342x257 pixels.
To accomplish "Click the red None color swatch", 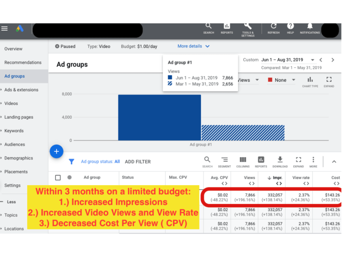I will [x=270, y=80].
